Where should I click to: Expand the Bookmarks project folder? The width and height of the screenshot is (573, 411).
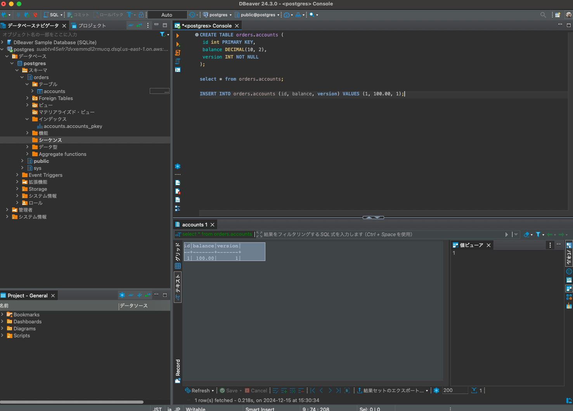pyautogui.click(x=2, y=314)
